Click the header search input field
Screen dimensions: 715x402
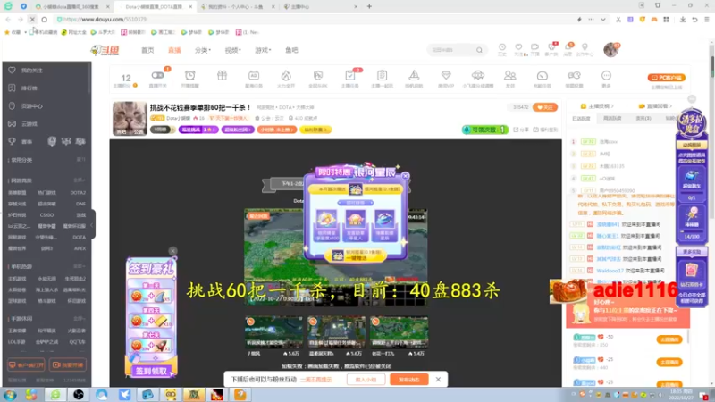pyautogui.click(x=451, y=50)
